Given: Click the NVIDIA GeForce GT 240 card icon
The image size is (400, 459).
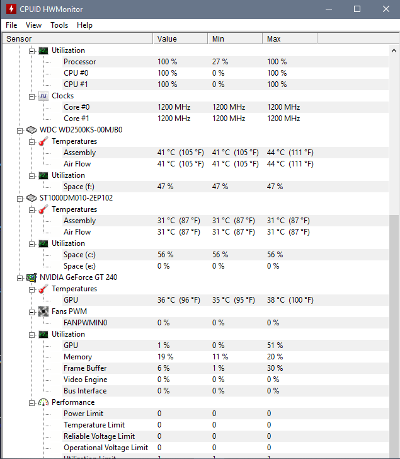Looking at the screenshot, I should coord(31,277).
